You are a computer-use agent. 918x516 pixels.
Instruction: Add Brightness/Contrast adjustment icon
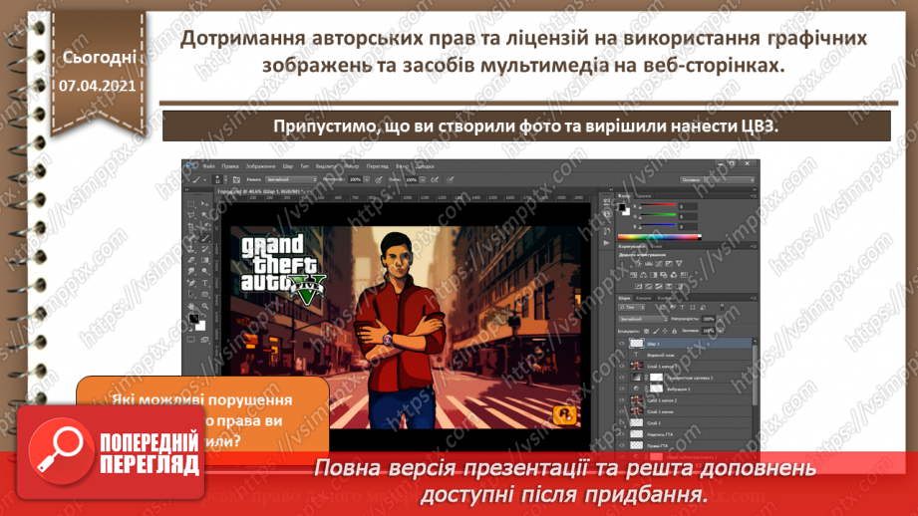638,264
